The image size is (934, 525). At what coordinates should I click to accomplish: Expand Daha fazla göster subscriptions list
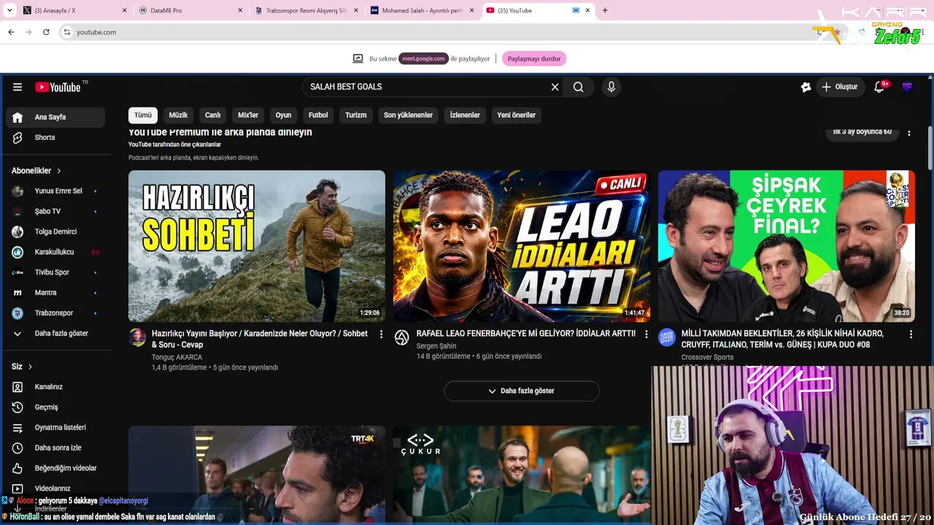[x=55, y=333]
